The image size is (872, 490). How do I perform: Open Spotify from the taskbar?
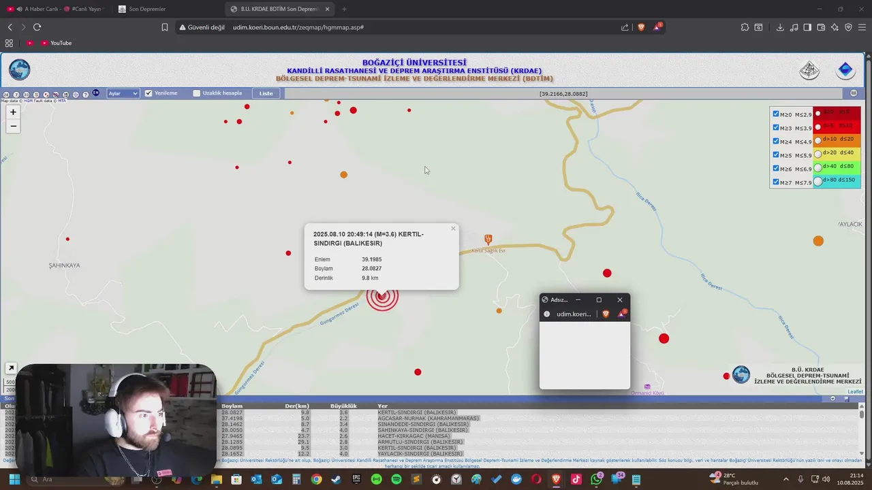click(396, 479)
